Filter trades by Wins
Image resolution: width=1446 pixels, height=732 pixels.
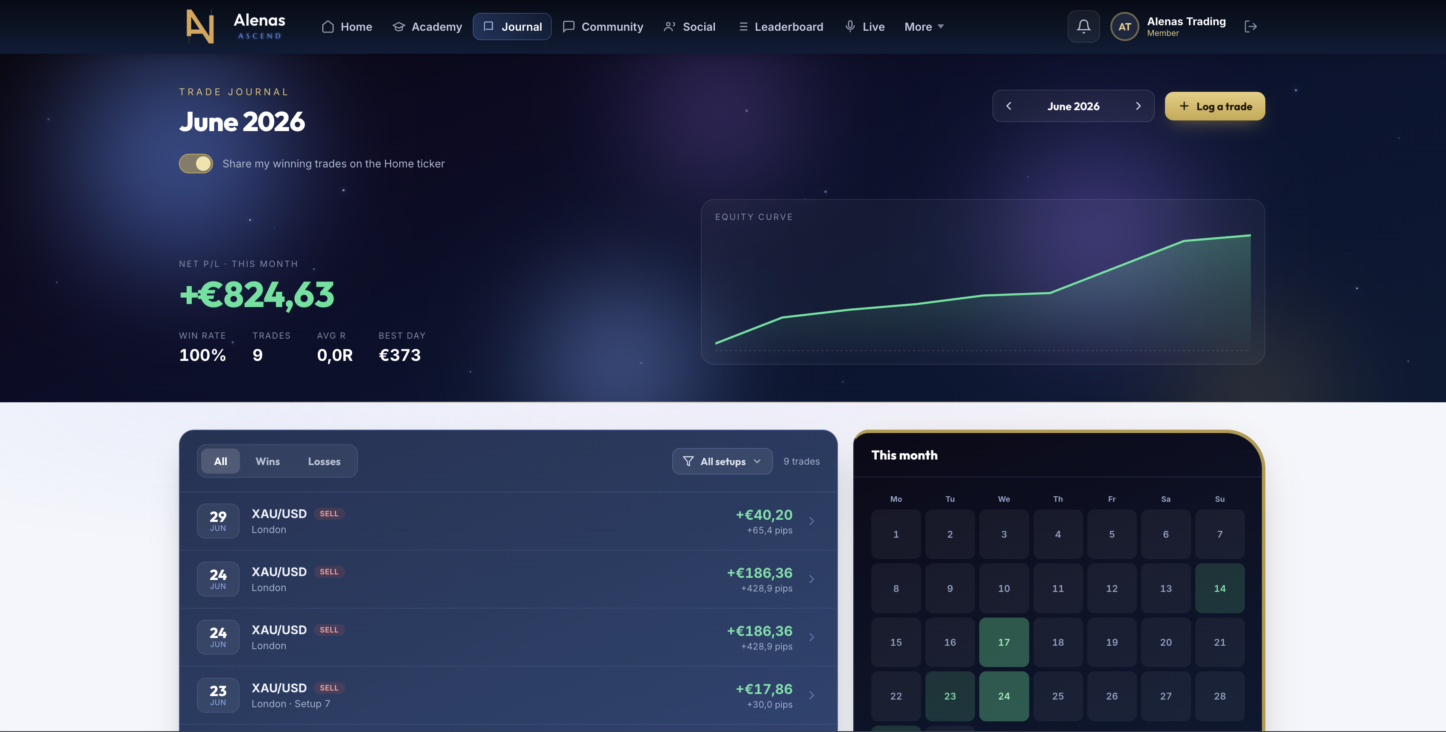(267, 461)
